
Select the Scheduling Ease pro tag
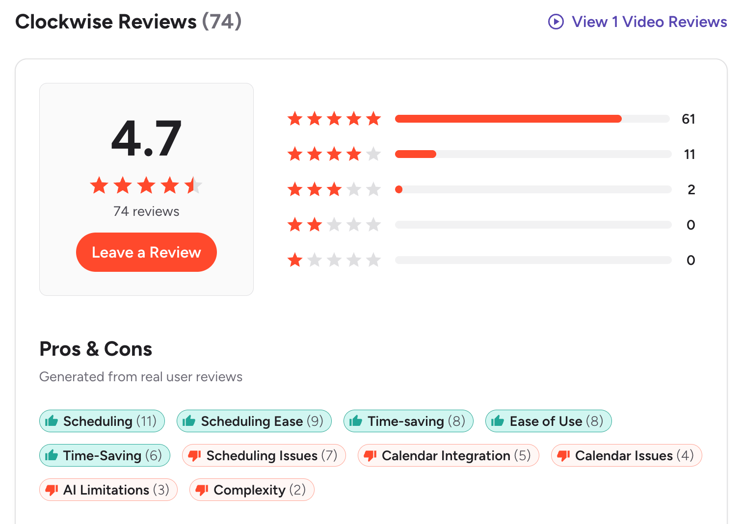pyautogui.click(x=254, y=421)
